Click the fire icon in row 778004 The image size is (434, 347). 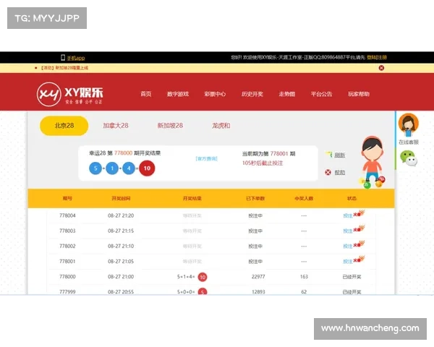[x=359, y=213]
